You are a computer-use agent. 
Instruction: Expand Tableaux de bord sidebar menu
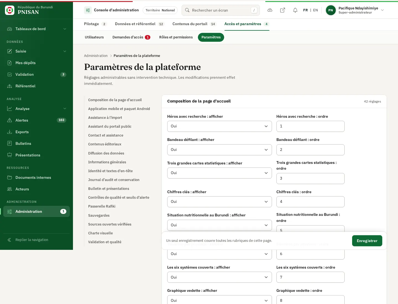pyautogui.click(x=36, y=29)
